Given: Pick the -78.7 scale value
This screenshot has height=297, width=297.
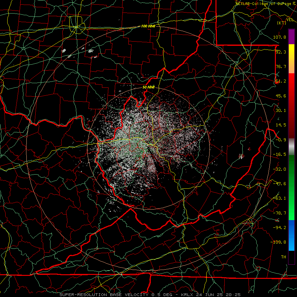Looking at the screenshot, I should [x=280, y=213].
